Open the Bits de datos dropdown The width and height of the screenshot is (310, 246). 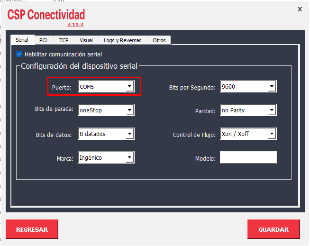[x=129, y=134]
